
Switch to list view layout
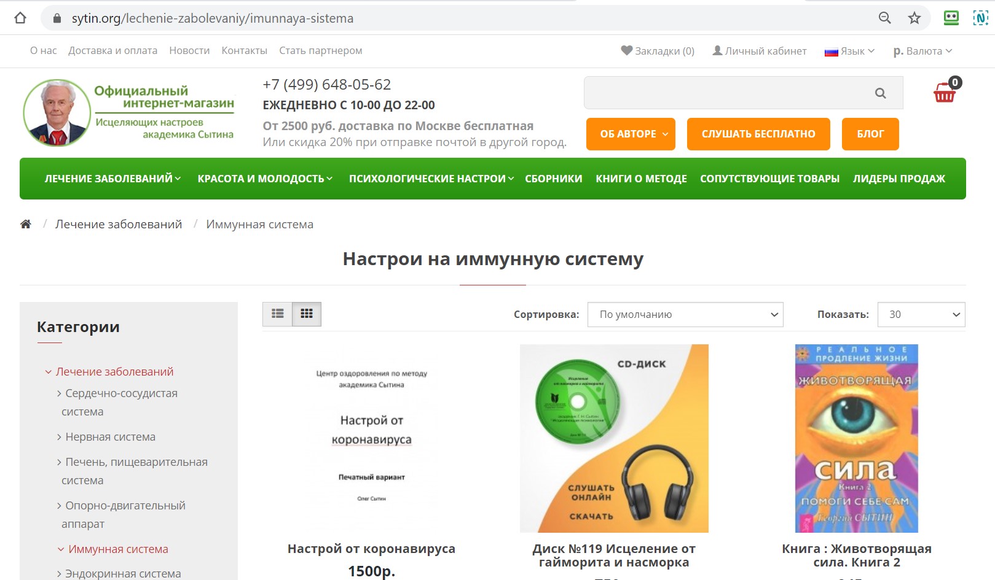[x=277, y=314]
